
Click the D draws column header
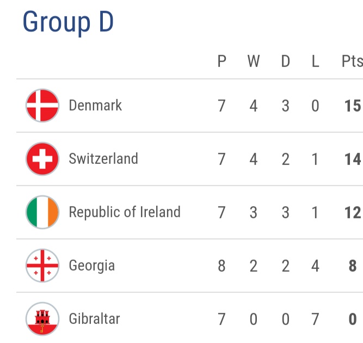285,62
